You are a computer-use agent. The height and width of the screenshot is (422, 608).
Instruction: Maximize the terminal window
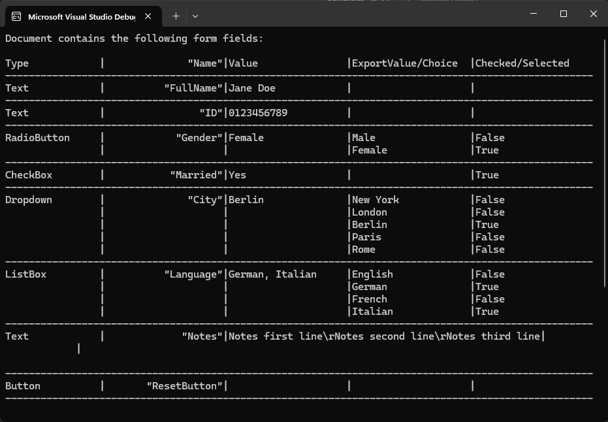[x=563, y=14]
